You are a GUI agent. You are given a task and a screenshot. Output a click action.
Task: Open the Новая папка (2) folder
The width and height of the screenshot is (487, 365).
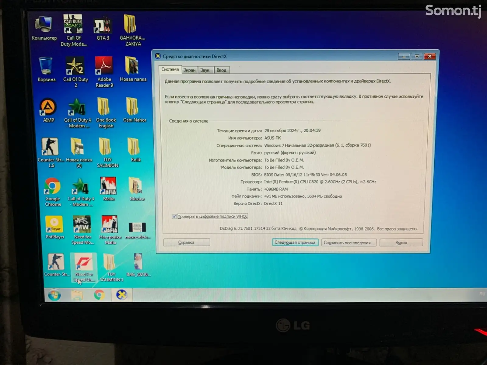[79, 153]
